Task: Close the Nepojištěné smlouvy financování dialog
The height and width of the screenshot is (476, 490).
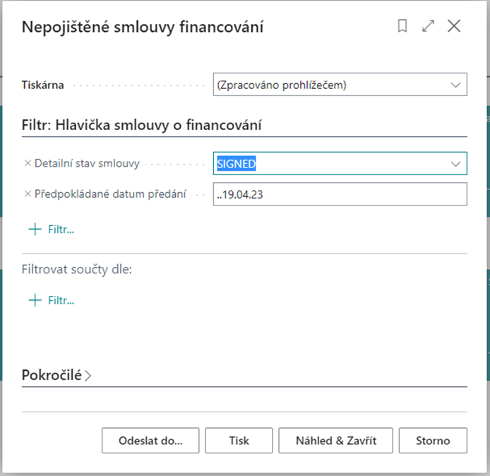Action: [454, 26]
